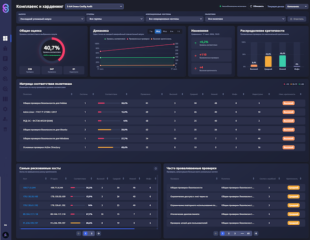Click the app logo in the sidebar

(x=6, y=8)
